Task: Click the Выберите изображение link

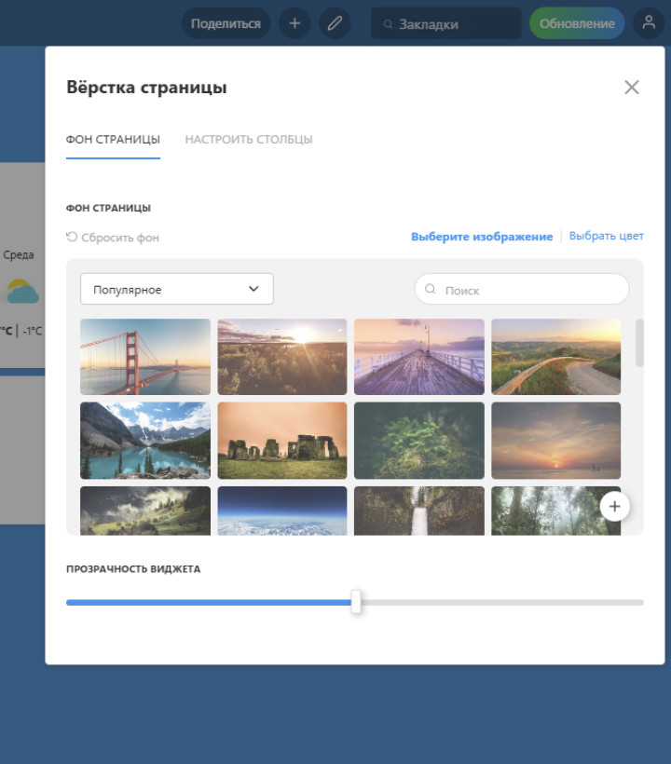Action: coord(481,237)
